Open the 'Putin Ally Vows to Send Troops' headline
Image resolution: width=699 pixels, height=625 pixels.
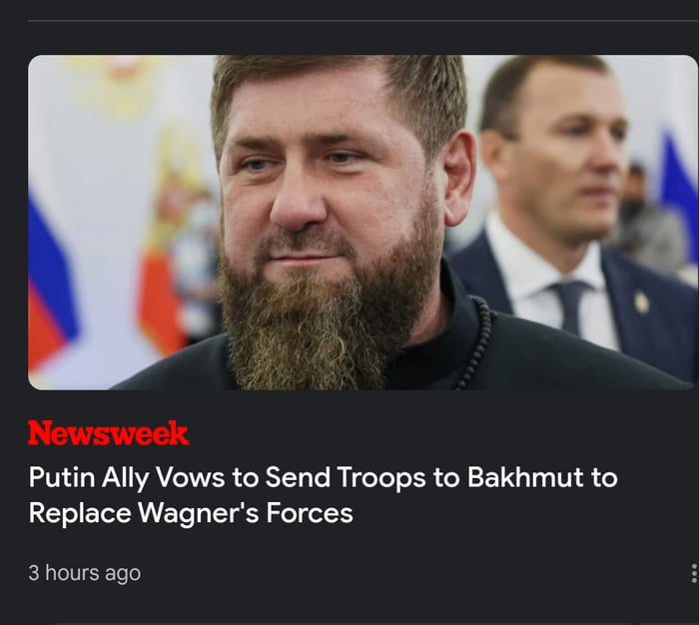pyautogui.click(x=323, y=495)
